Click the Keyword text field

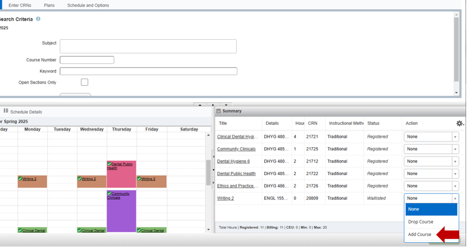tap(148, 71)
